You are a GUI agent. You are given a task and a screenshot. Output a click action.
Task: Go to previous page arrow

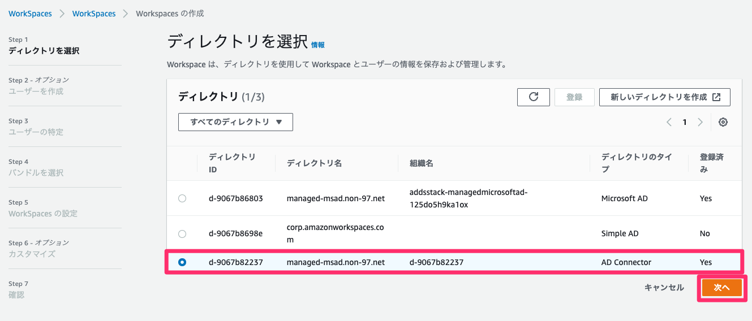(x=669, y=122)
